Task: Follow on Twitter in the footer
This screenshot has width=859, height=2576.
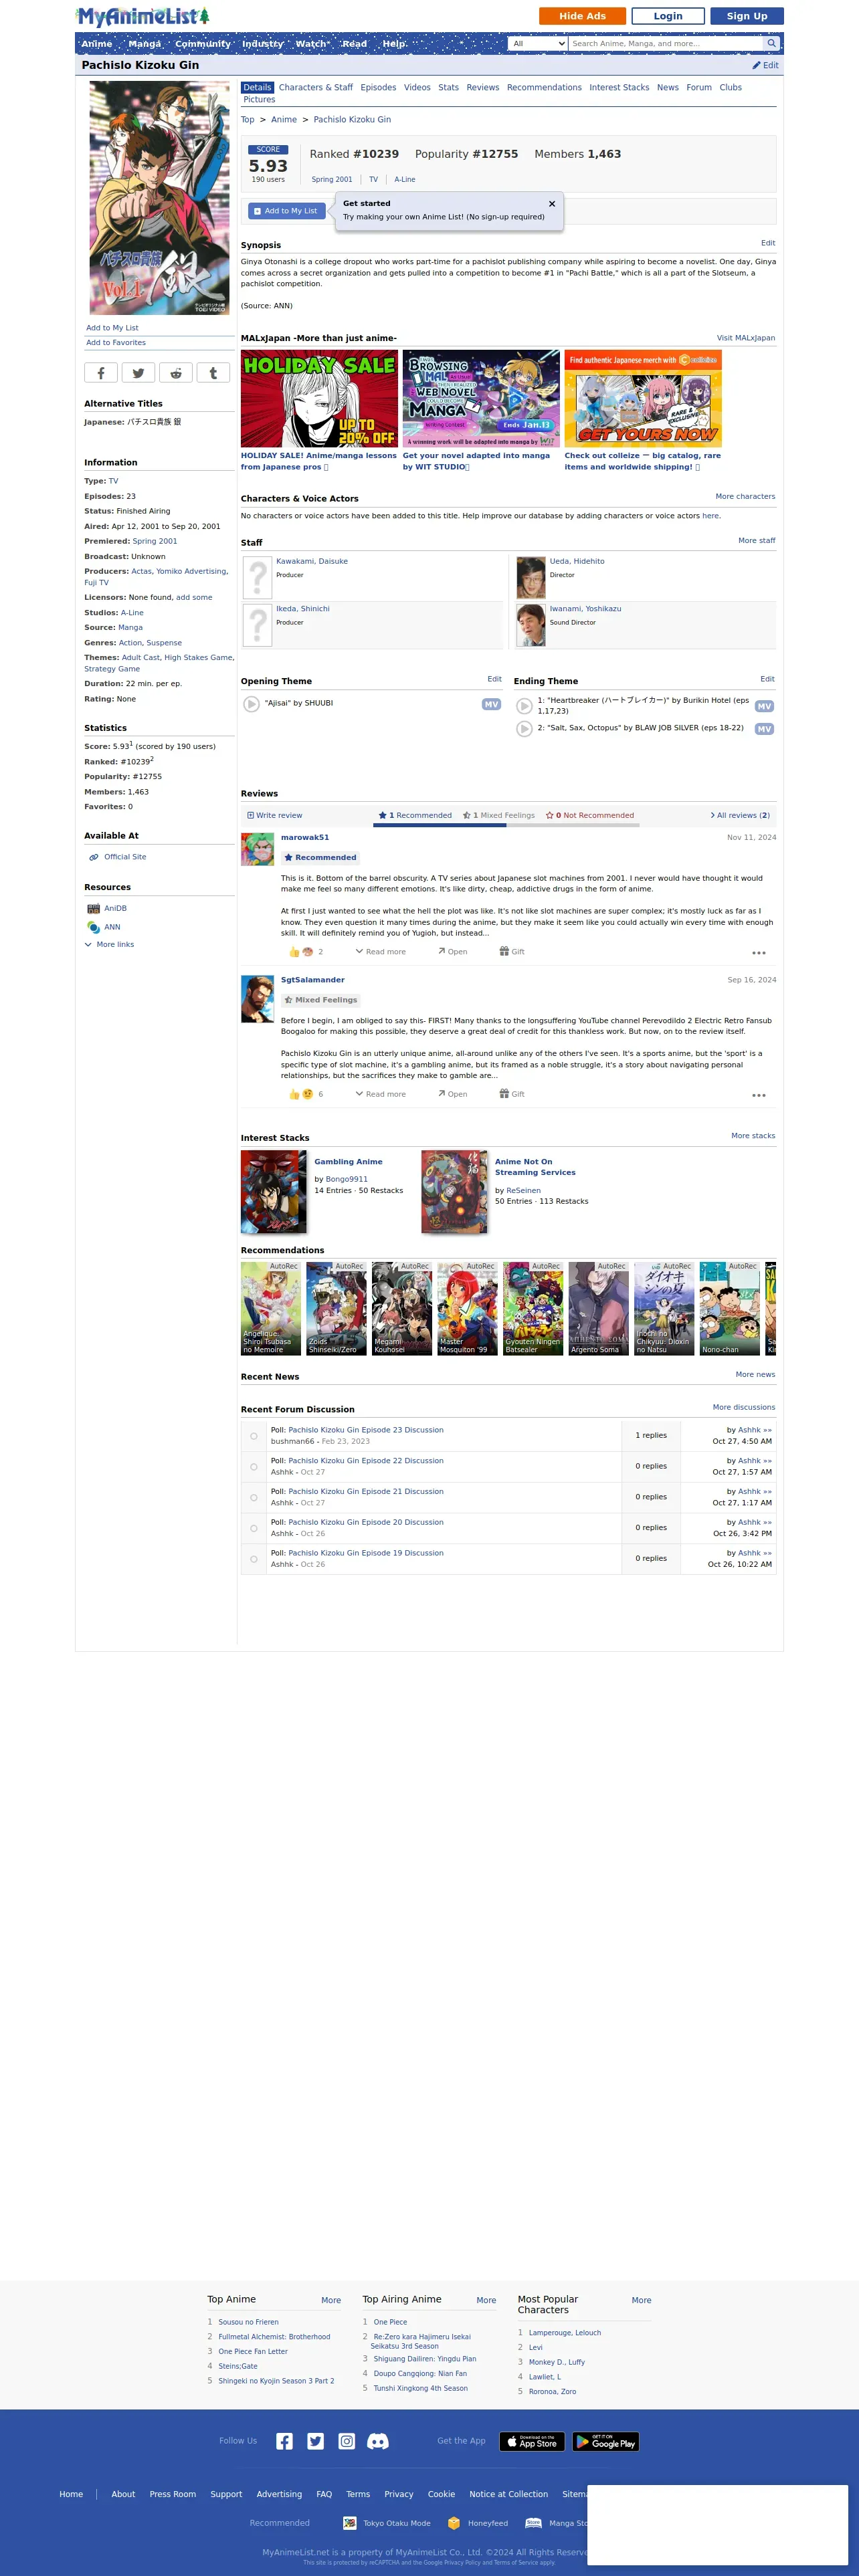Action: (315, 2441)
